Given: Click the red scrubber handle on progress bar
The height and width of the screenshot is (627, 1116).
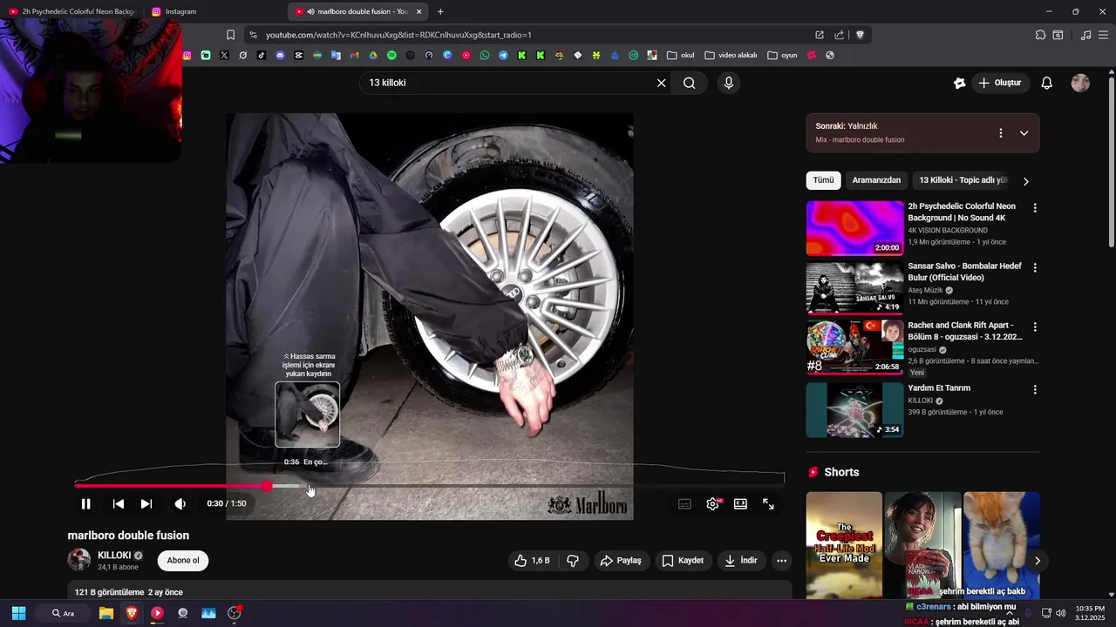Looking at the screenshot, I should coord(266,486).
